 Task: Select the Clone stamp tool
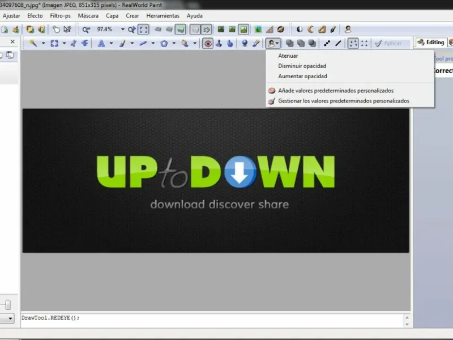click(x=219, y=44)
